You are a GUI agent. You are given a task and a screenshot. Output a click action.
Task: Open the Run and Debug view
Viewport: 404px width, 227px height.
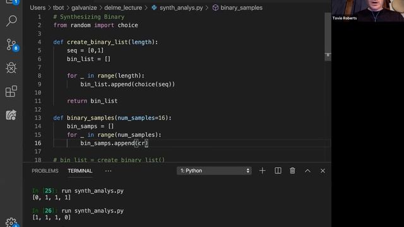11,67
